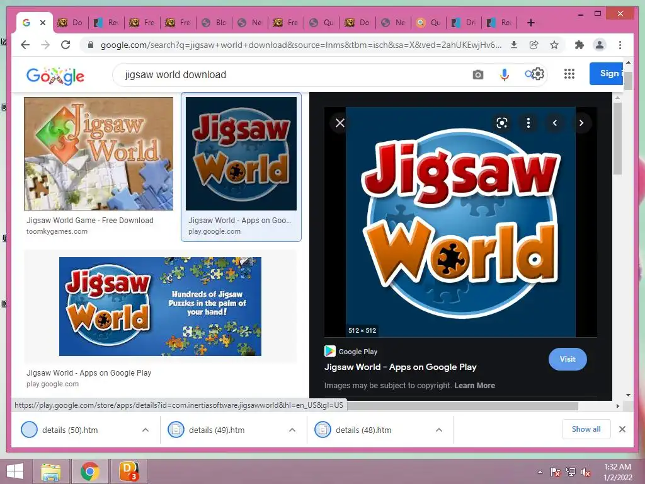Click the horizontal scrollbar at page bottom
The height and width of the screenshot is (484, 645).
[462, 406]
